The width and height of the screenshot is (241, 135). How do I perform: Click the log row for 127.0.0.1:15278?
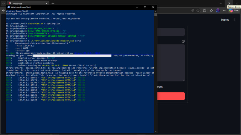pos(45,80)
